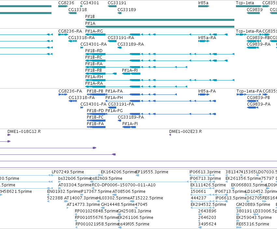Viewport: 277px width, 229px height.
Task: Click the purple arrow glyph under DME1-002E23.R
Action: tap(170, 135)
